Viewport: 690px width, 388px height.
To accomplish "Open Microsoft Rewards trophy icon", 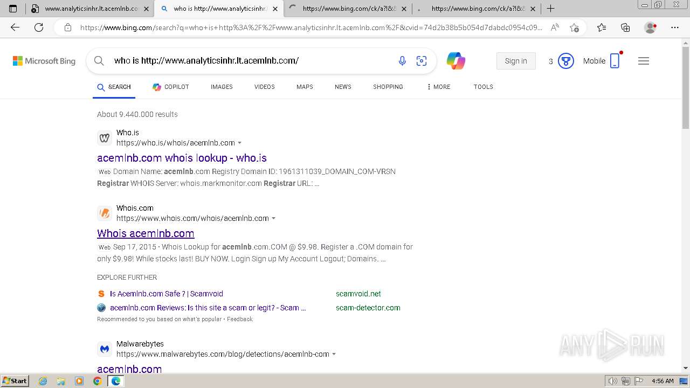I will pyautogui.click(x=565, y=61).
